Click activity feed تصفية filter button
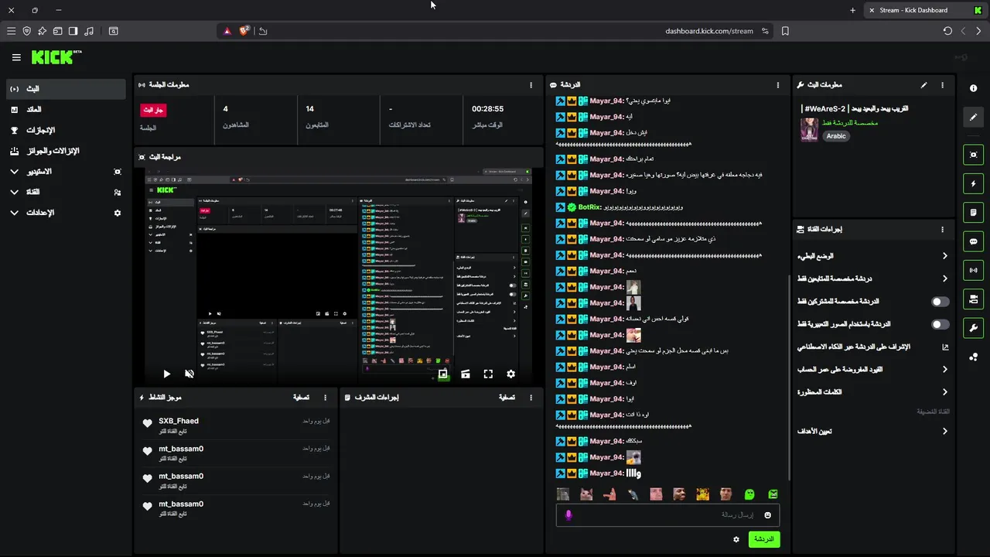 [301, 398]
